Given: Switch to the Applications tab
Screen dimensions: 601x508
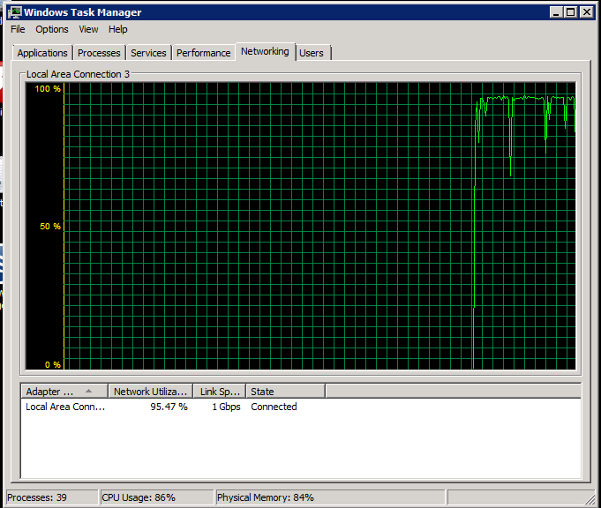Looking at the screenshot, I should [x=42, y=53].
